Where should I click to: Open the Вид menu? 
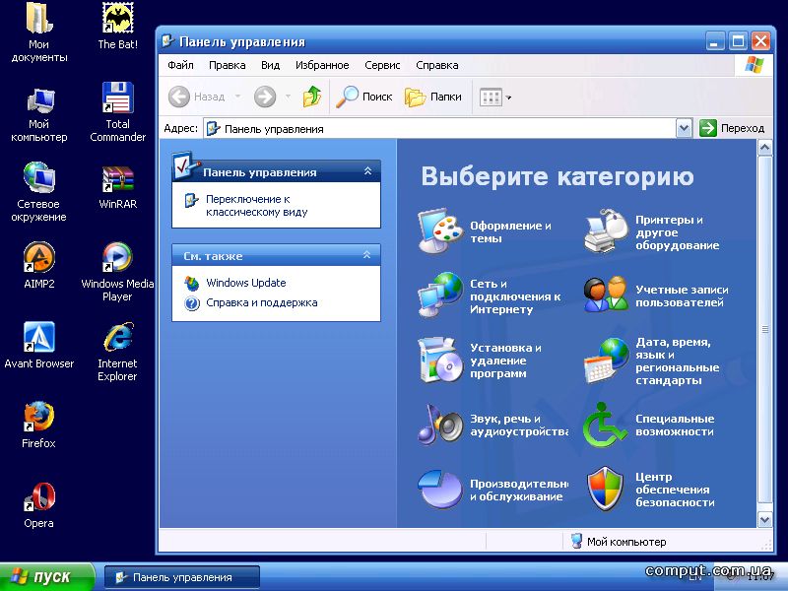[270, 65]
